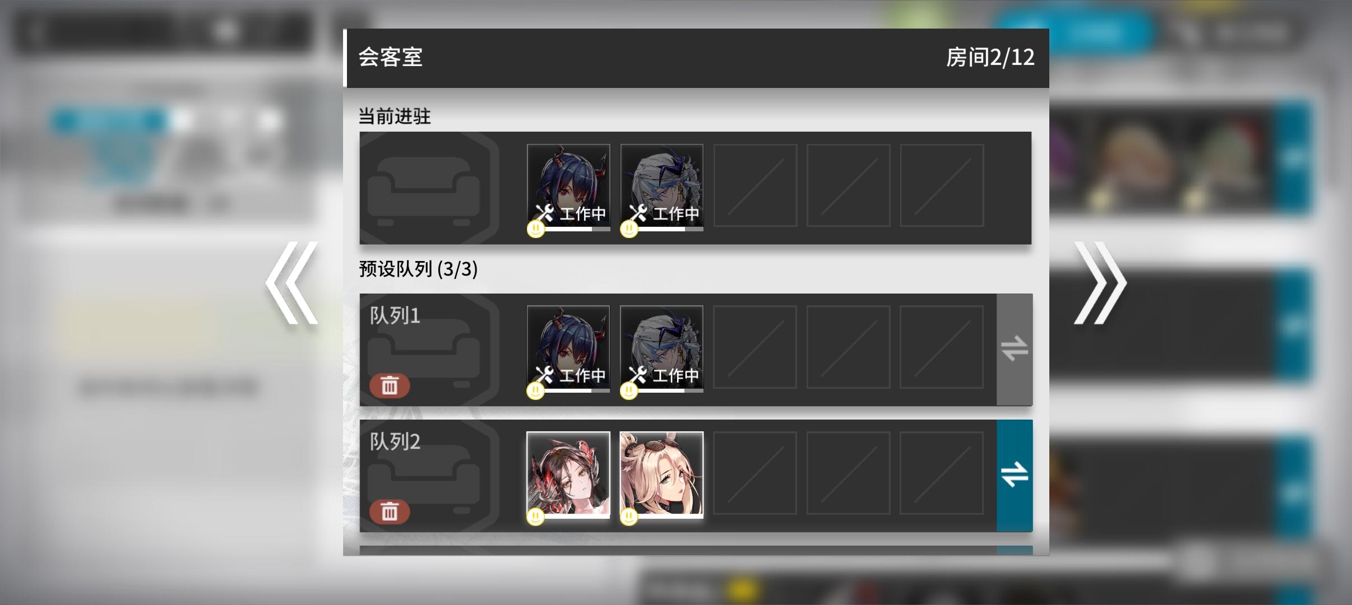Select the blonde operator portrait in 队列2

[x=662, y=474]
